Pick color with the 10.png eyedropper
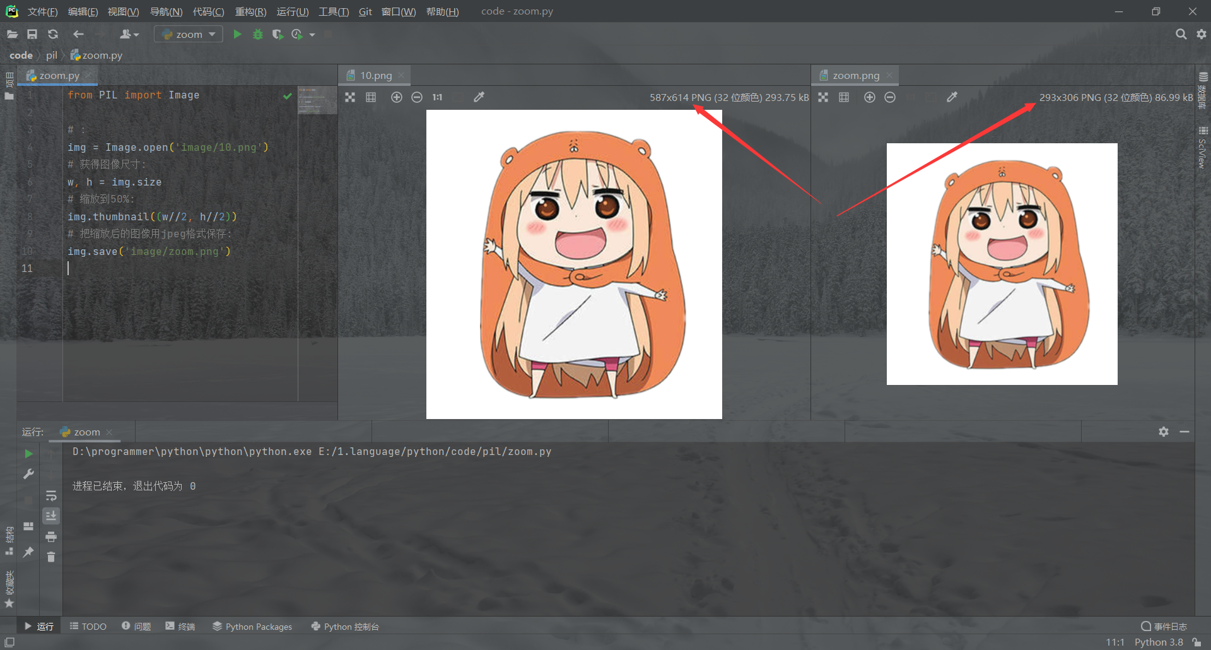 tap(479, 97)
